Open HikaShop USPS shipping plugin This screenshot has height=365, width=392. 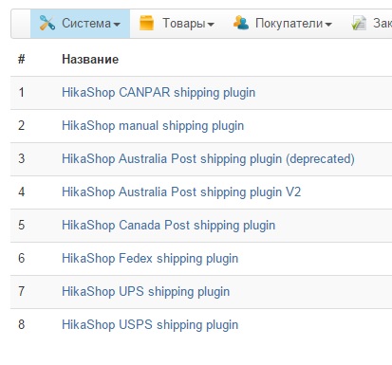click(150, 324)
